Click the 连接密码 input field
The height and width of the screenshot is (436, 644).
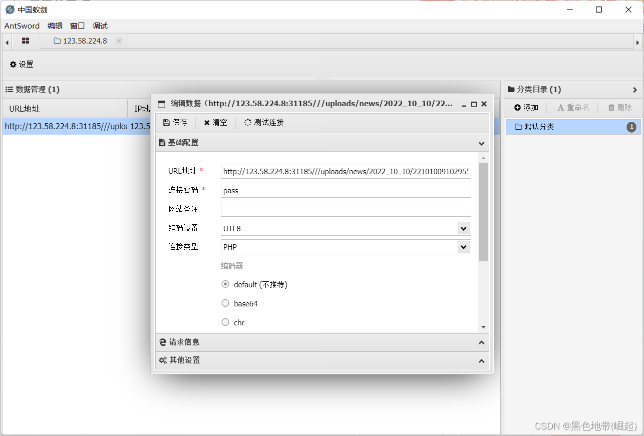[x=346, y=190]
